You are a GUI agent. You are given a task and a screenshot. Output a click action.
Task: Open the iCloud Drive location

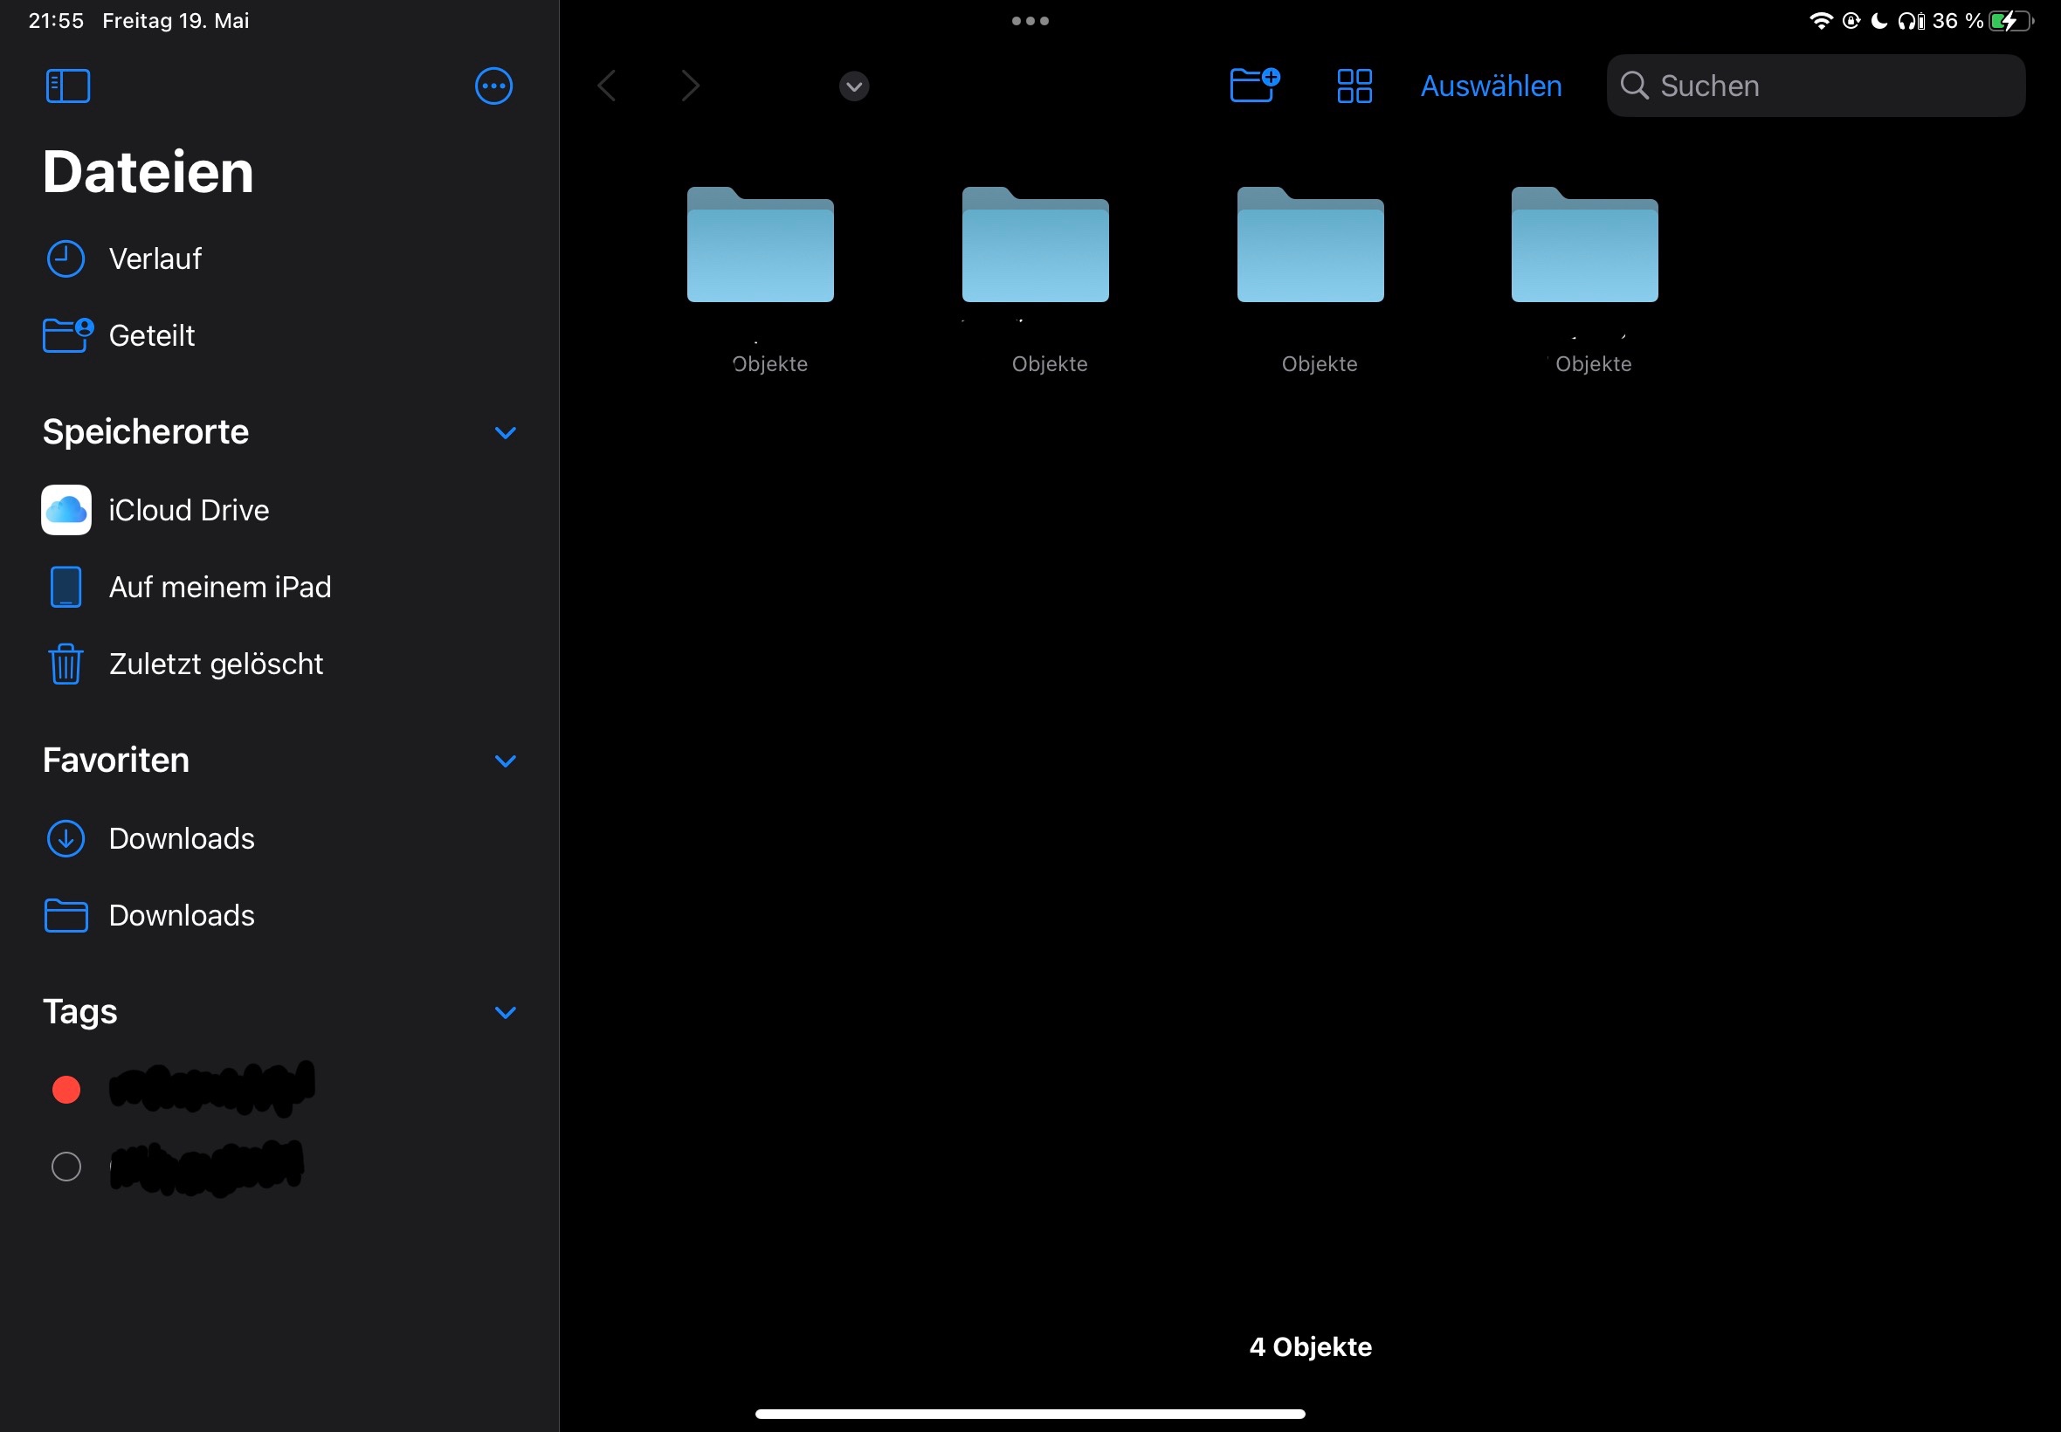(x=188, y=510)
